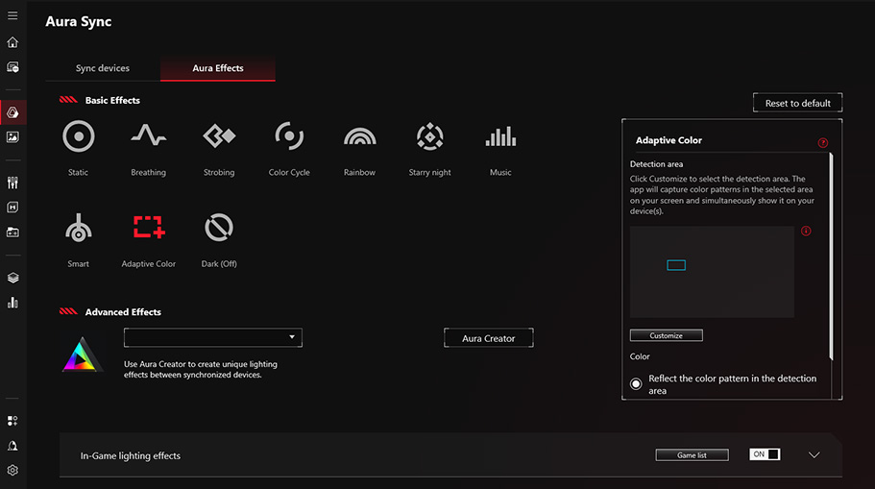Choose the Breathing effect icon
This screenshot has height=489, width=875.
coord(148,137)
